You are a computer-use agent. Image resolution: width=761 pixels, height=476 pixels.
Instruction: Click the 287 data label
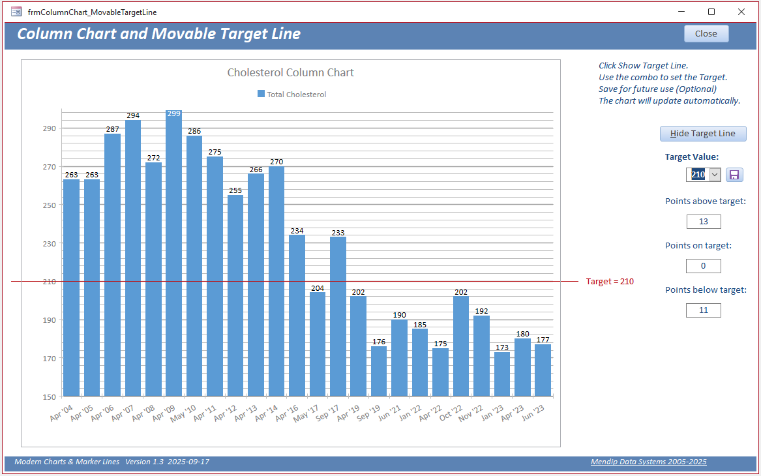click(x=113, y=129)
